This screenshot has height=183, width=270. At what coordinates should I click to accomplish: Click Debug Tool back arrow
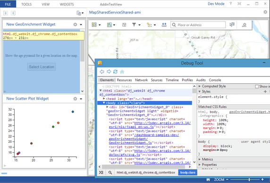[102, 72]
